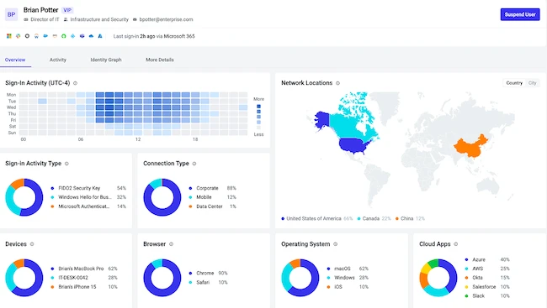The height and width of the screenshot is (308, 547).
Task: Open info icon beside Network Locations
Action: (337, 83)
